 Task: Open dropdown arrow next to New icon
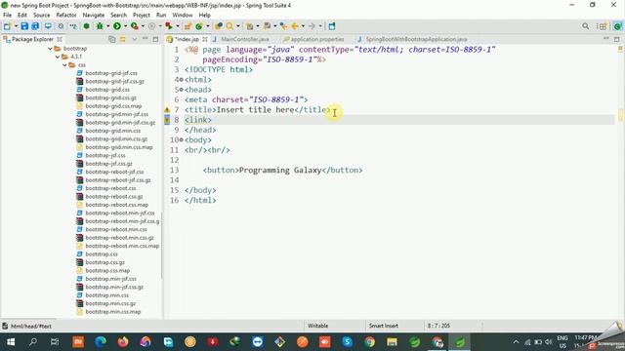point(16,26)
